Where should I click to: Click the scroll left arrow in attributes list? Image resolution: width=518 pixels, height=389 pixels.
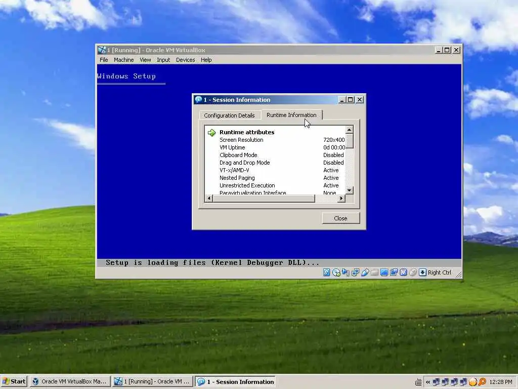click(209, 198)
